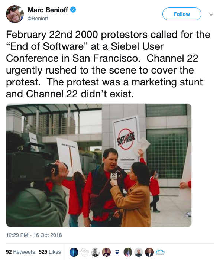Click the fifth liker's small dark-blue icon avatar
This screenshot has width=223, height=260.
(117, 251)
